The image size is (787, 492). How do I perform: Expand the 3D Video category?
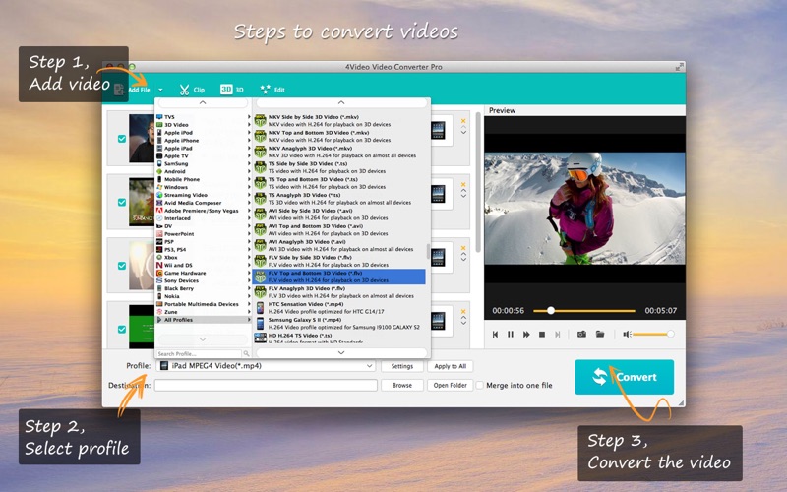click(204, 125)
